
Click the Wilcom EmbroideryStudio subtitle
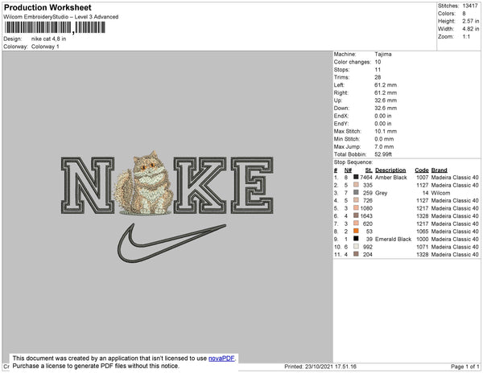click(61, 17)
